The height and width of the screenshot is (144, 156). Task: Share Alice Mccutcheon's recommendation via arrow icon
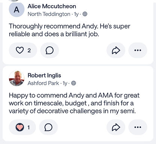tap(116, 50)
